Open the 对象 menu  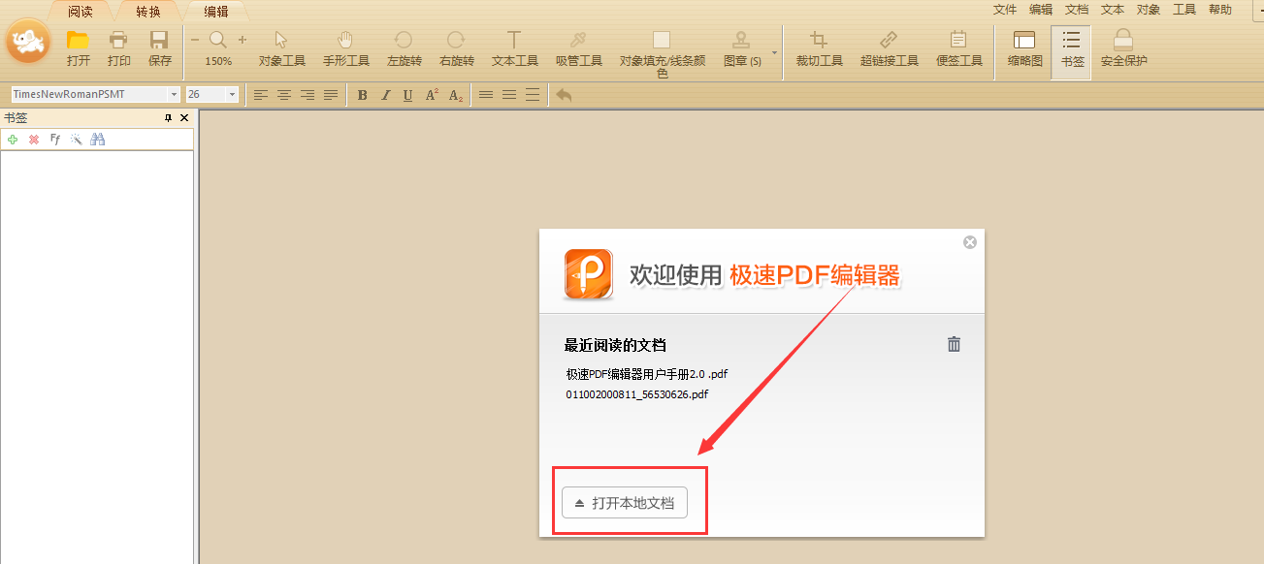1149,10
